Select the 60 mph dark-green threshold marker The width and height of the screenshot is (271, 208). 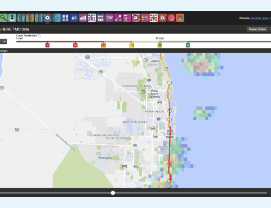(x=188, y=45)
